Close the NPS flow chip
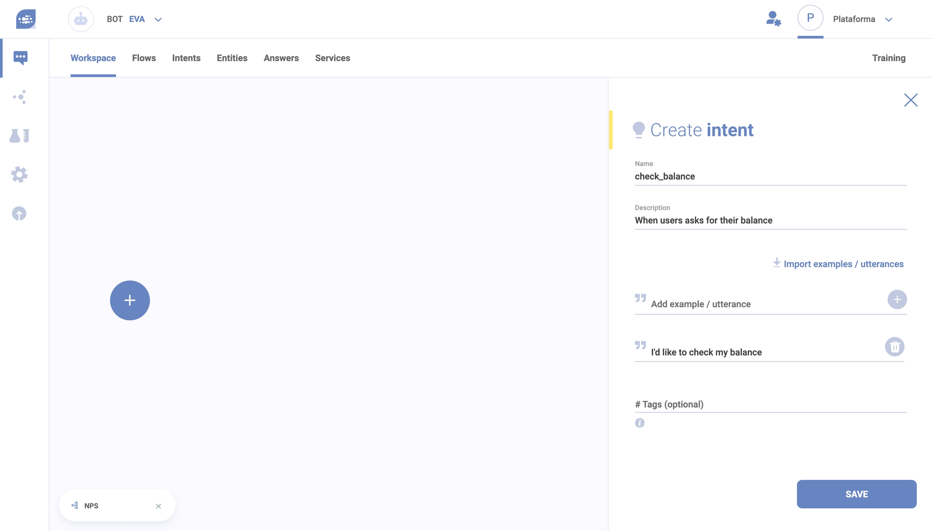 158,506
